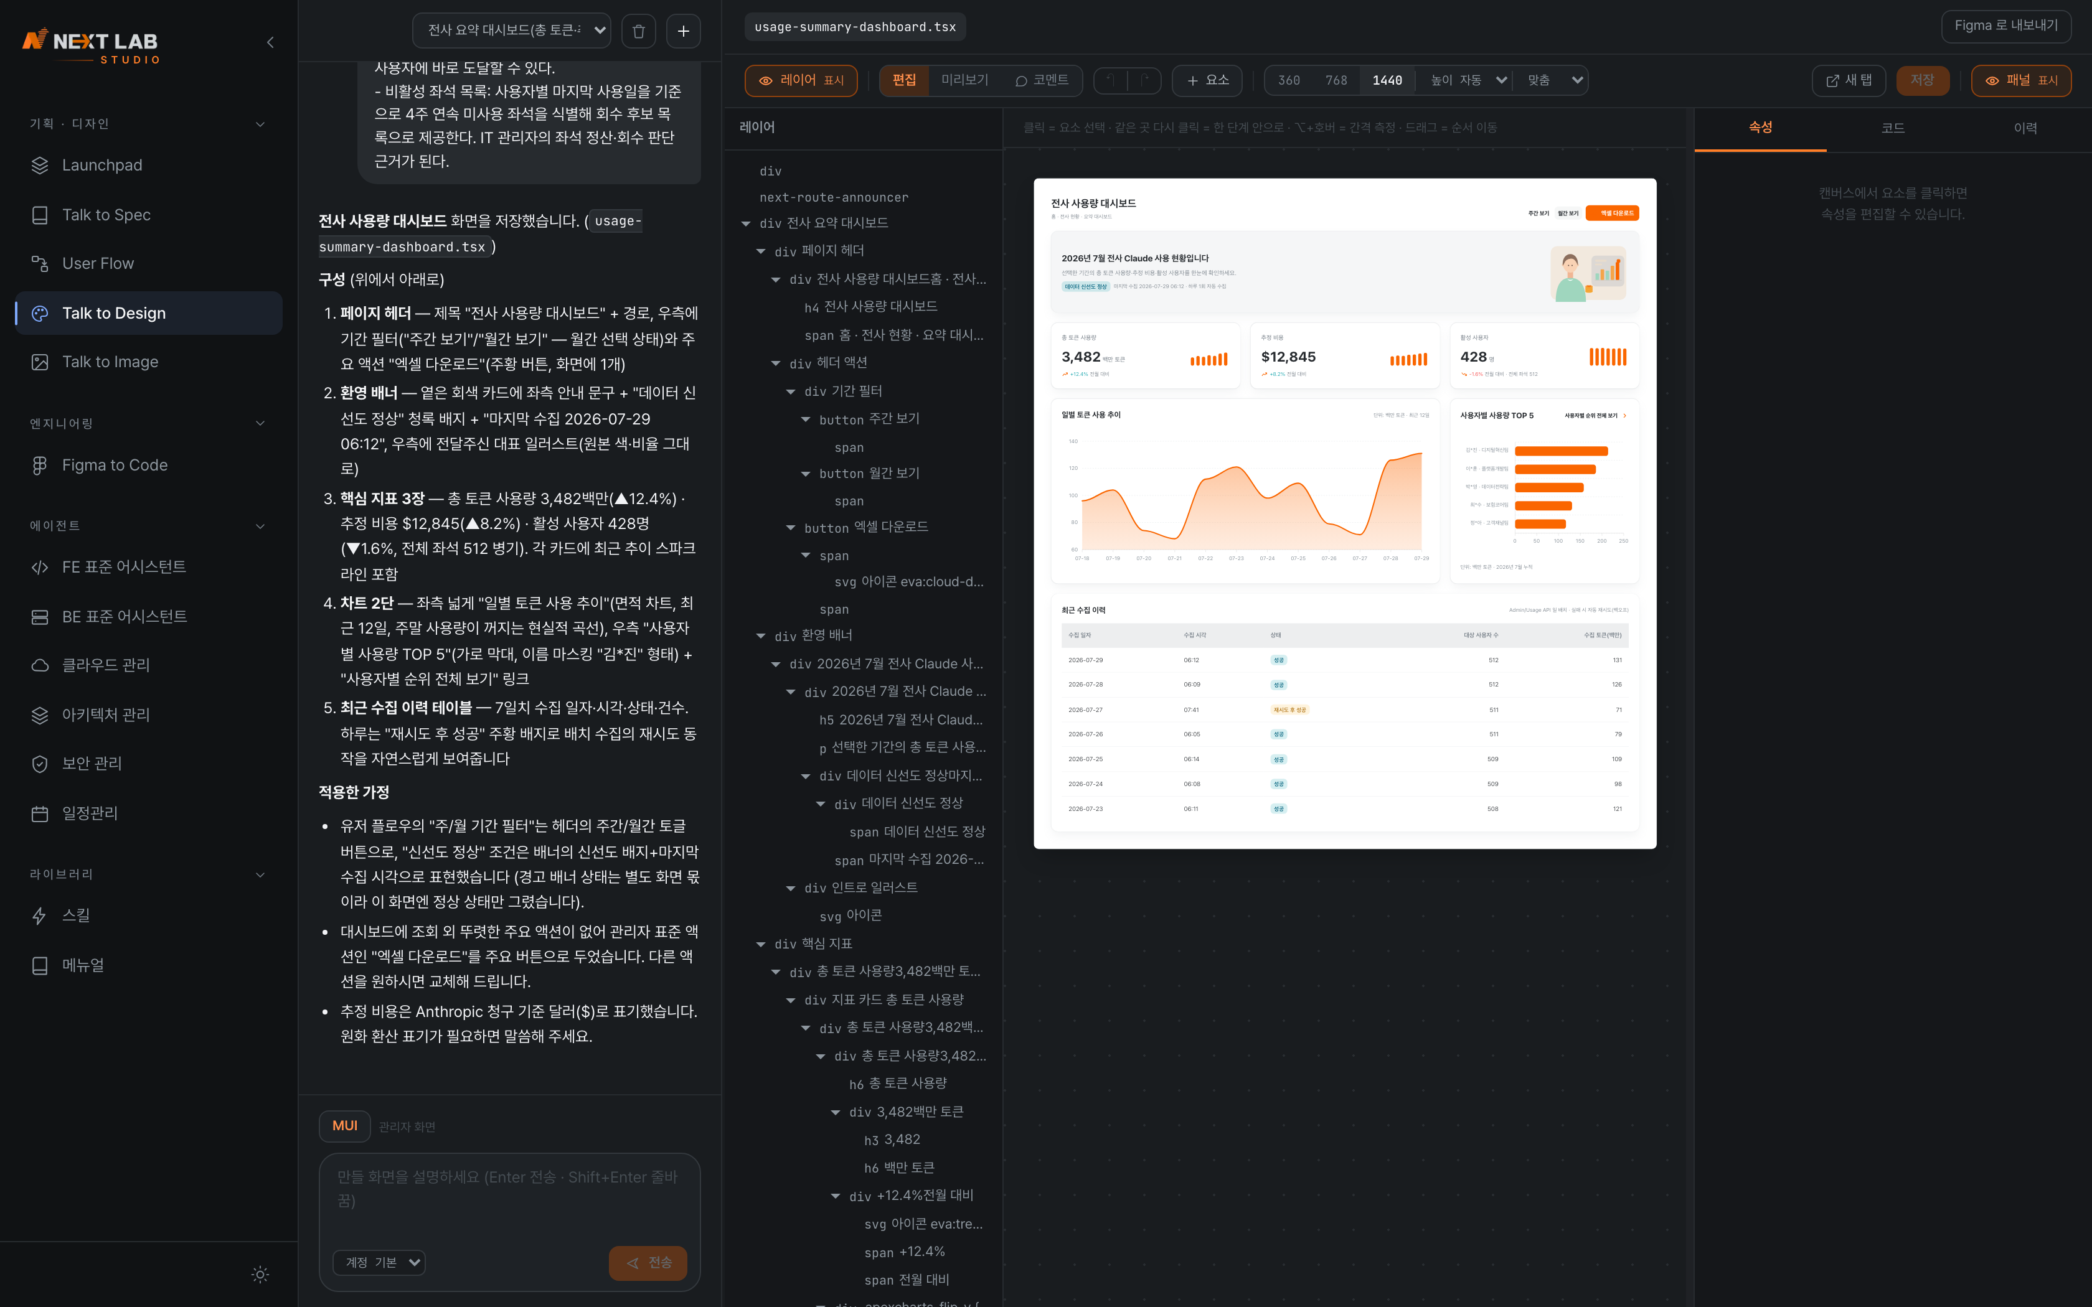
Task: Click the dashboard illustration in canvas
Action: (x=1588, y=273)
